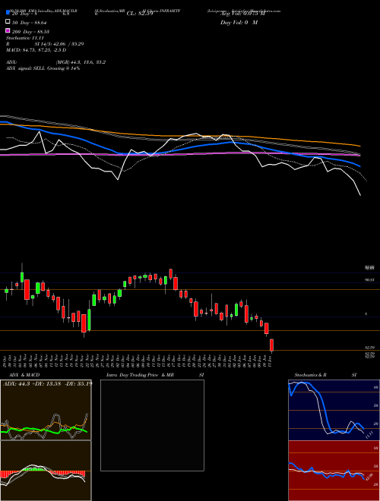Click the '82.59' price axis label

tap(370, 348)
